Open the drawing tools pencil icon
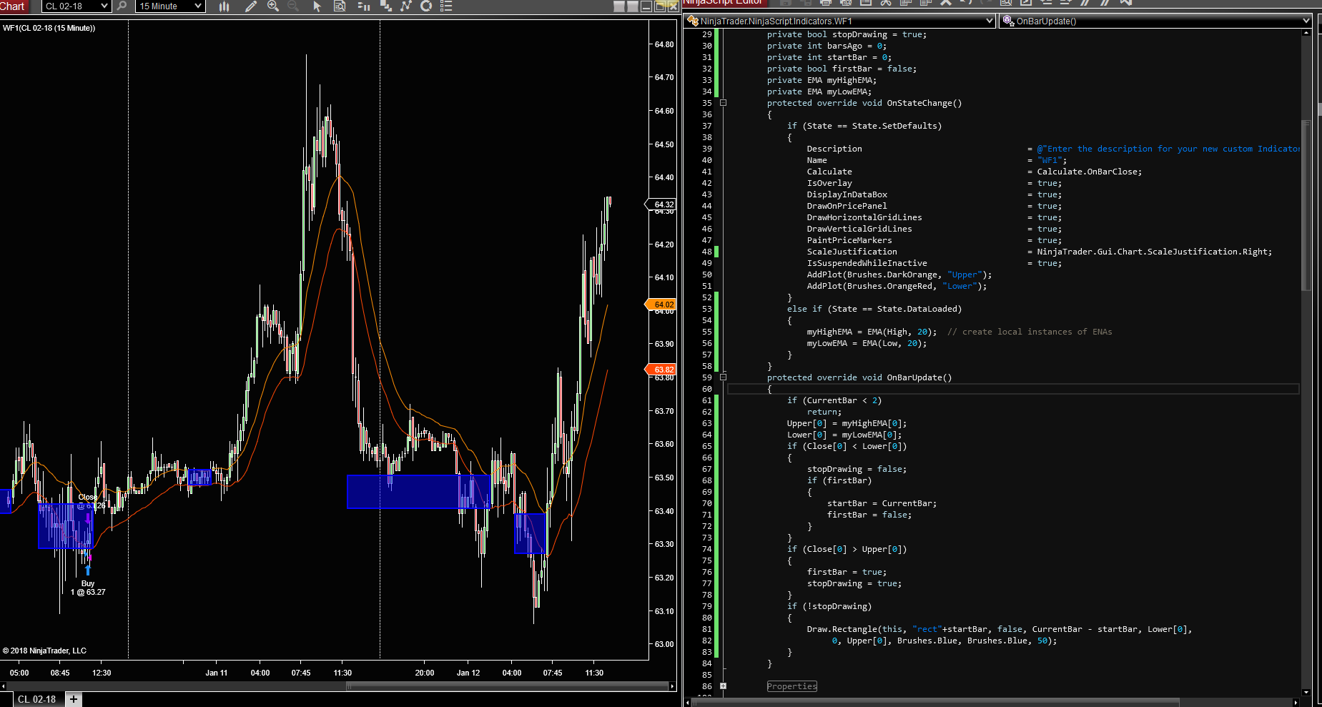This screenshot has width=1322, height=707. coord(251,6)
